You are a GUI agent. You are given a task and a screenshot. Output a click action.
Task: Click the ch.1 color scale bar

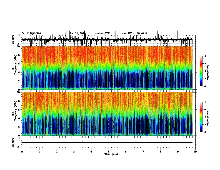pos(201,71)
